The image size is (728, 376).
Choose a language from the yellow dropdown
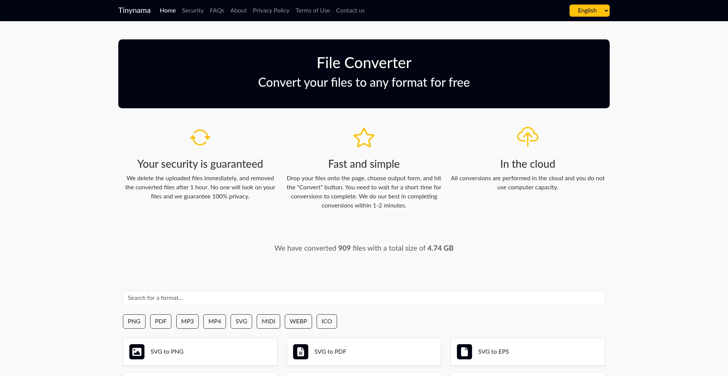589,10
